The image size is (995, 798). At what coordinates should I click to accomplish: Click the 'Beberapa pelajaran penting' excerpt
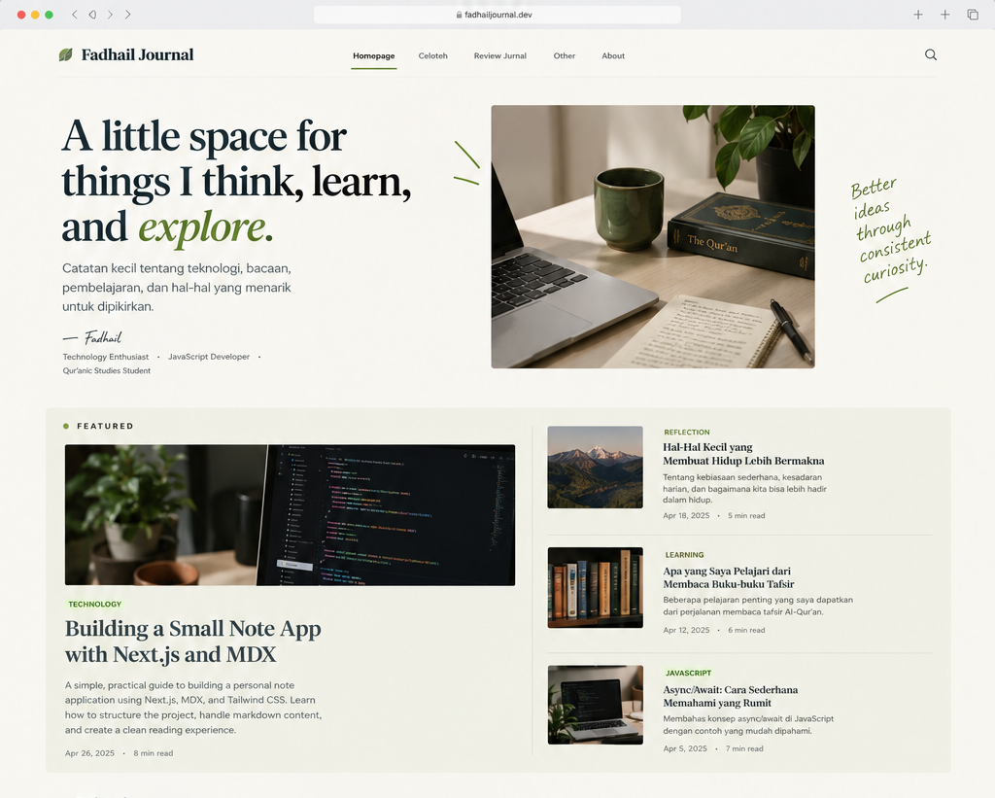coord(758,606)
